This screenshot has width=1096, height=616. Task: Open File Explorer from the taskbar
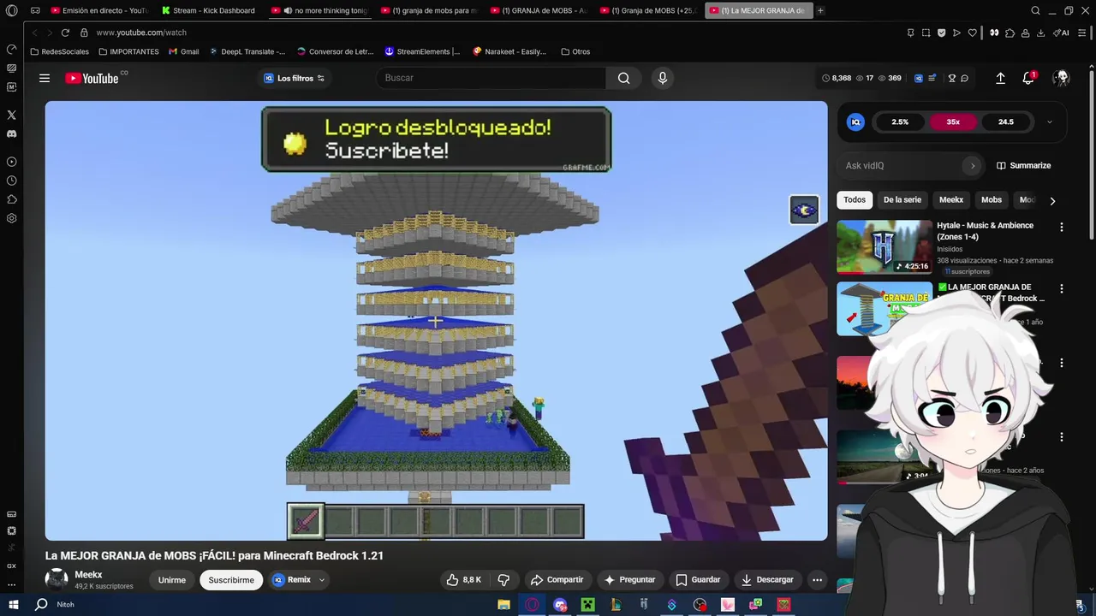503,605
